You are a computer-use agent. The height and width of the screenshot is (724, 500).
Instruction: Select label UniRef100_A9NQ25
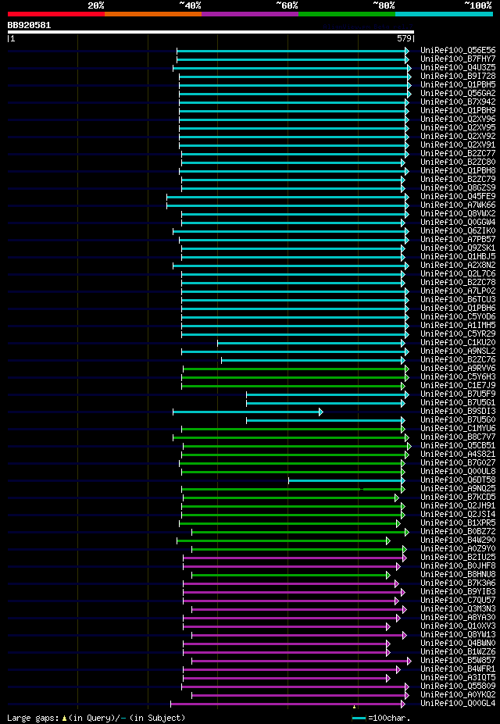(x=458, y=489)
